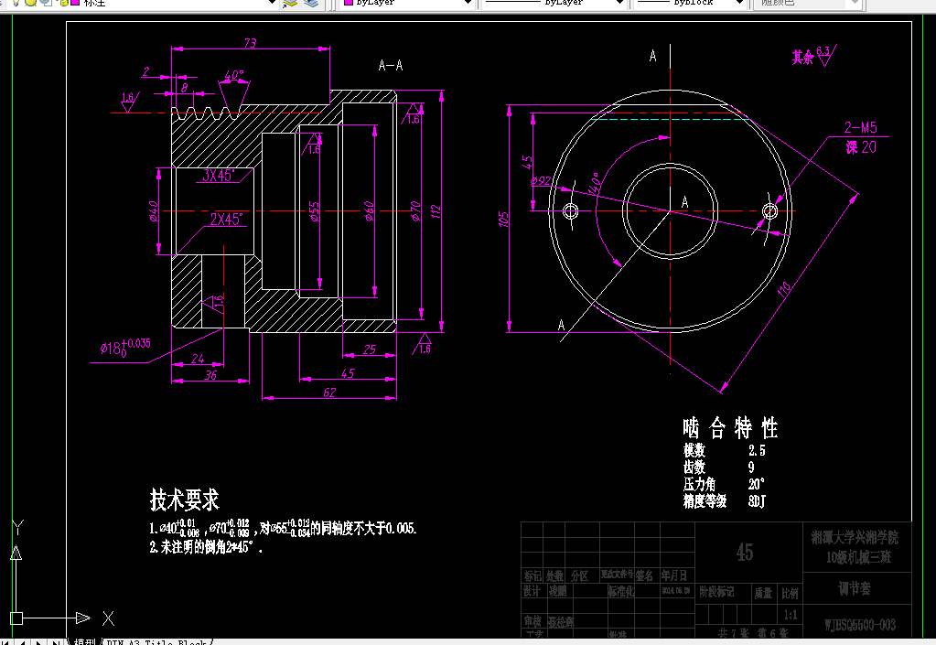Select the 模数 row label
936x645 pixels.
pos(694,450)
